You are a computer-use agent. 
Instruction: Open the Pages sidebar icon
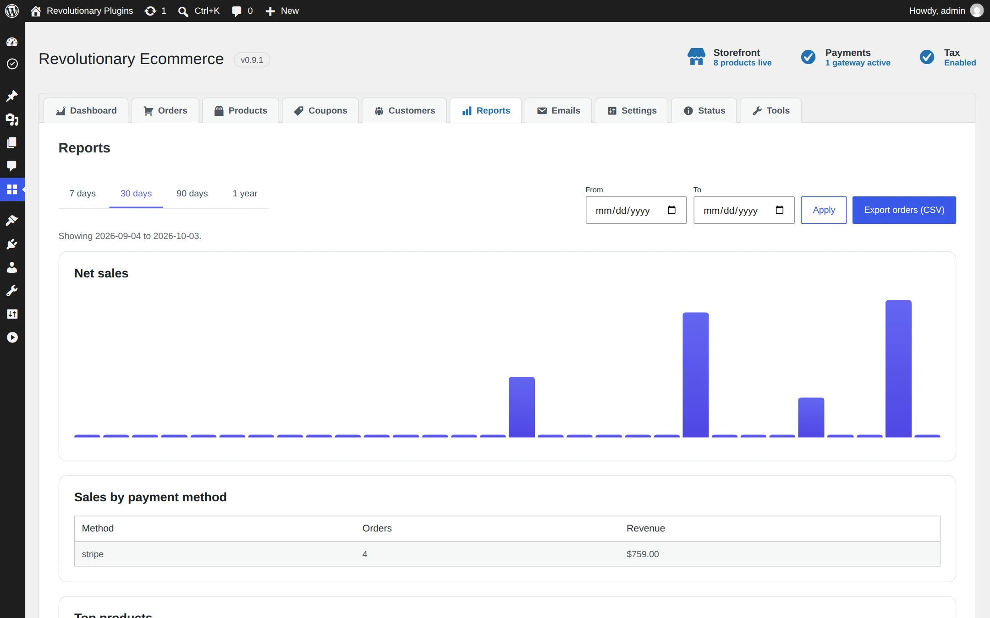pyautogui.click(x=12, y=143)
